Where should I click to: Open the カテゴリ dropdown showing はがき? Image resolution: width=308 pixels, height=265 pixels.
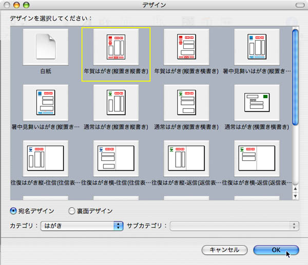tap(82, 225)
